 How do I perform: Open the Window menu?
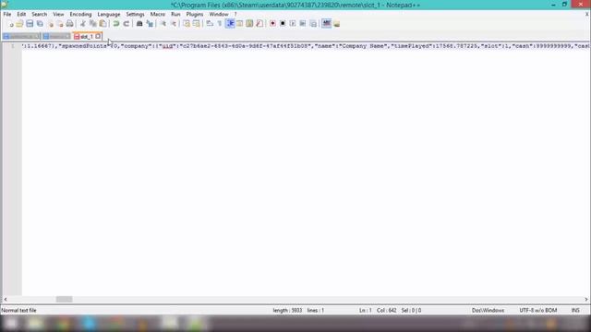coord(219,15)
